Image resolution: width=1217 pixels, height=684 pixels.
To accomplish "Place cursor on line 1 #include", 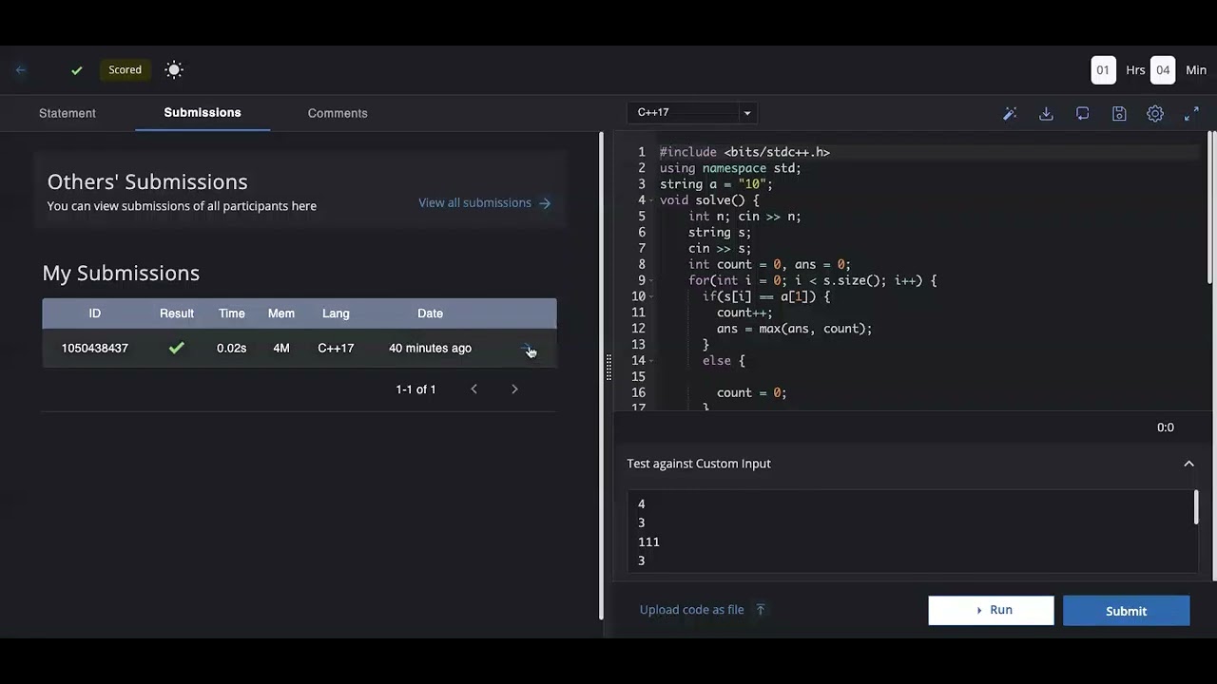I will tap(744, 152).
